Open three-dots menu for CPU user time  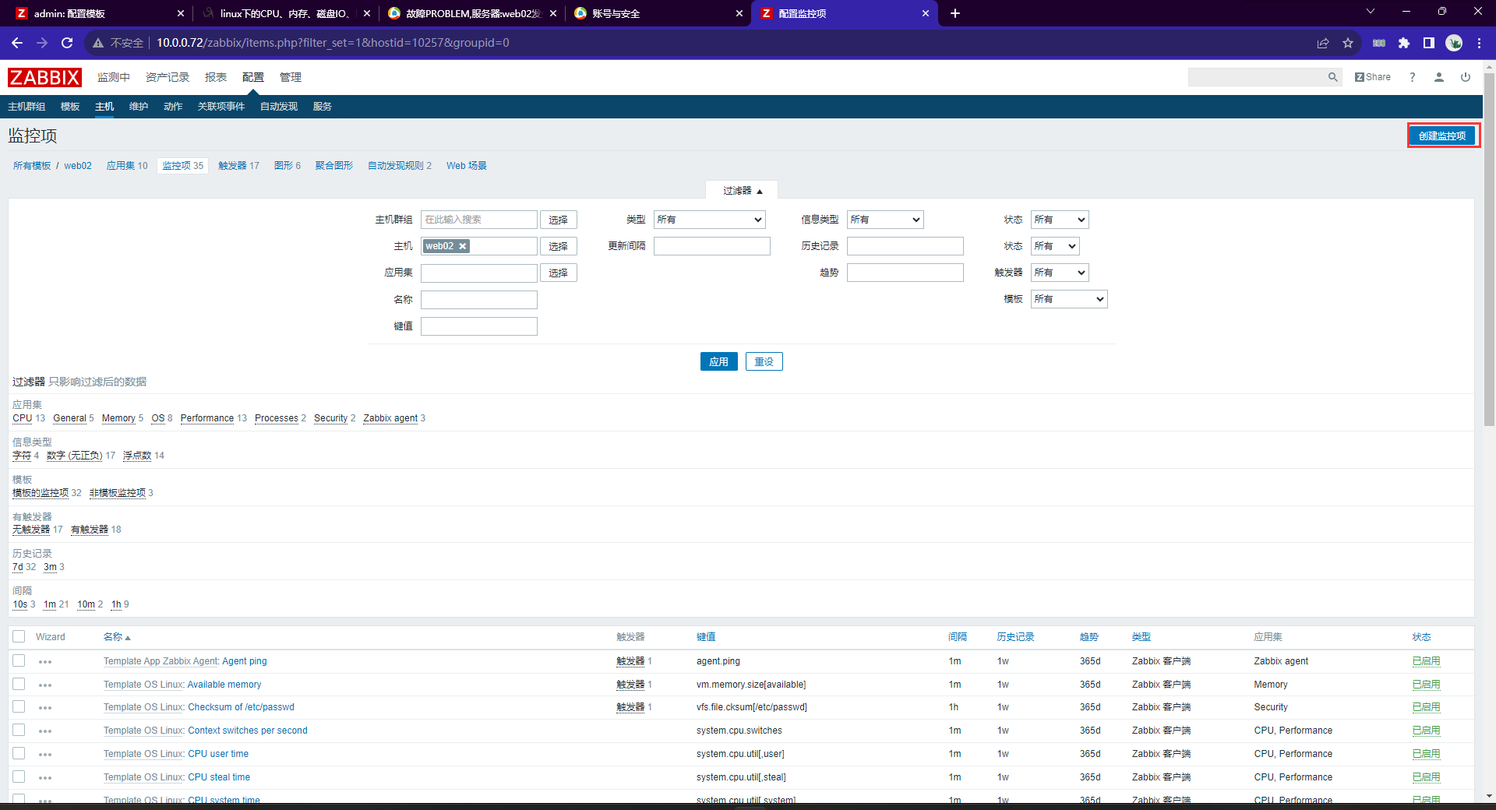click(45, 755)
